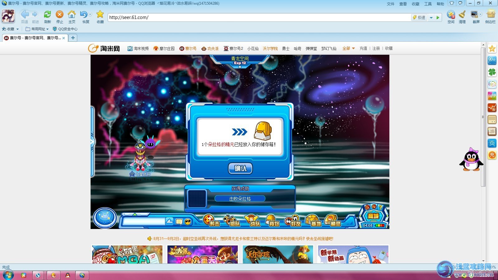Click the 清理 broom cleanup icon
The width and height of the screenshot is (498, 280).
pos(462,17)
